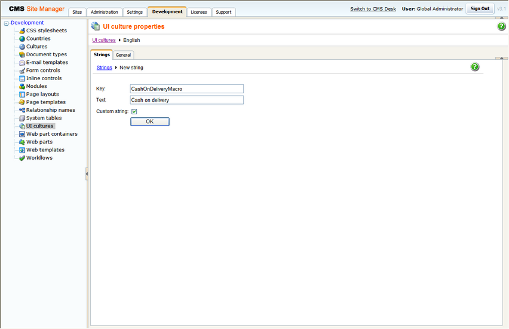Open Page layouts tree item

[42, 95]
